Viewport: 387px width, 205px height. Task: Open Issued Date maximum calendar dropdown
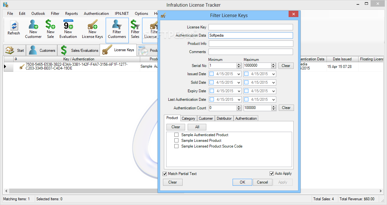point(273,74)
